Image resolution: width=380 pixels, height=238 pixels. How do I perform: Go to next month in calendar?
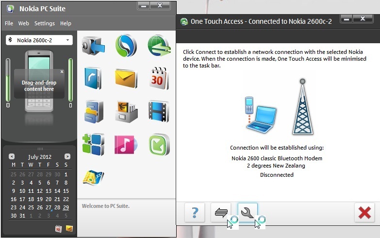(67, 157)
